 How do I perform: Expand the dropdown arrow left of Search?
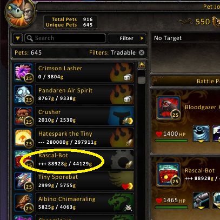point(18,38)
